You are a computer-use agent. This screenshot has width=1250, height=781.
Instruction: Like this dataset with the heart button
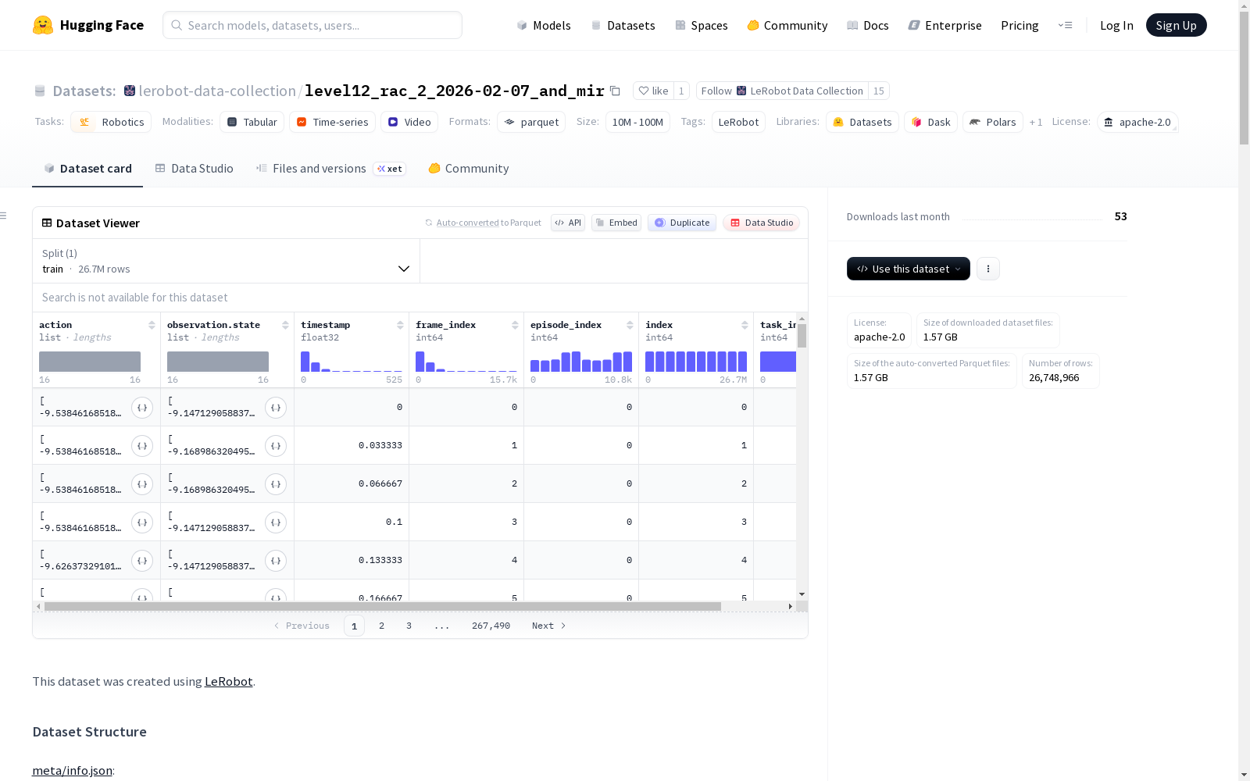[653, 91]
